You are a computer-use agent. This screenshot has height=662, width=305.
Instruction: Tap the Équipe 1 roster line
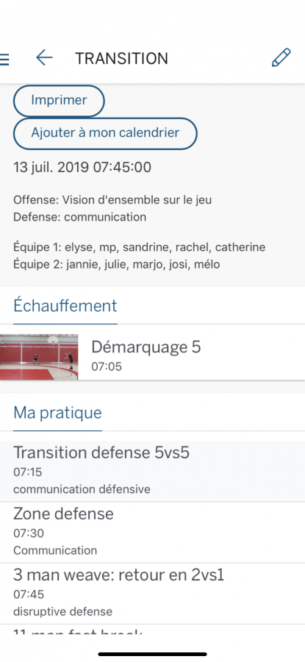[x=140, y=247]
